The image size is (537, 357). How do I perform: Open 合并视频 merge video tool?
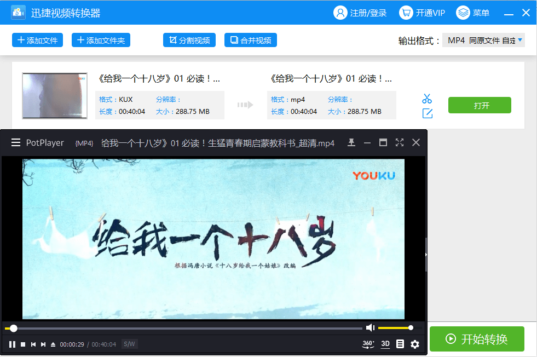[250, 40]
